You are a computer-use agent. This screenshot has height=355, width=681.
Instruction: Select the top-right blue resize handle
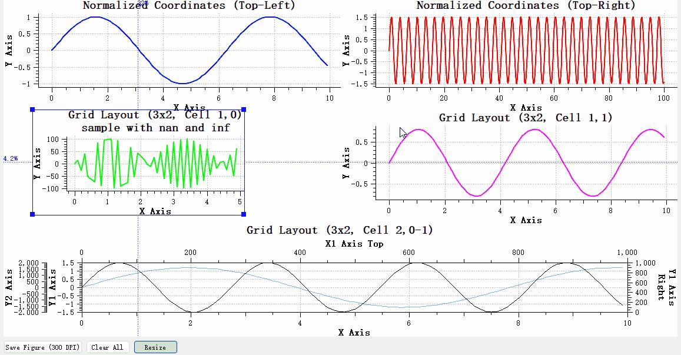click(244, 110)
